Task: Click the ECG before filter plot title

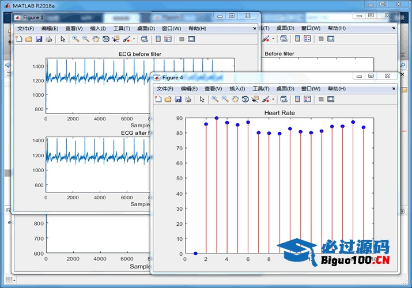Action: tap(140, 54)
